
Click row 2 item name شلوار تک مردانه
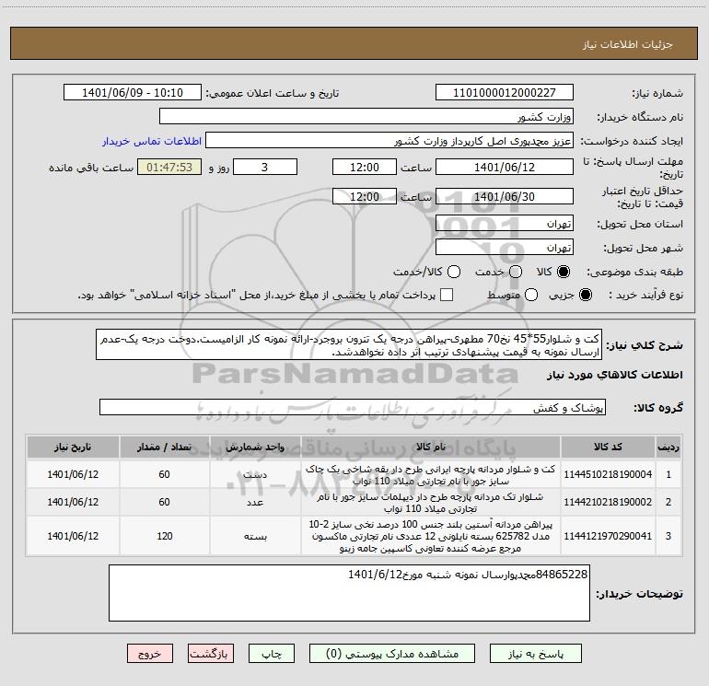pyautogui.click(x=431, y=503)
